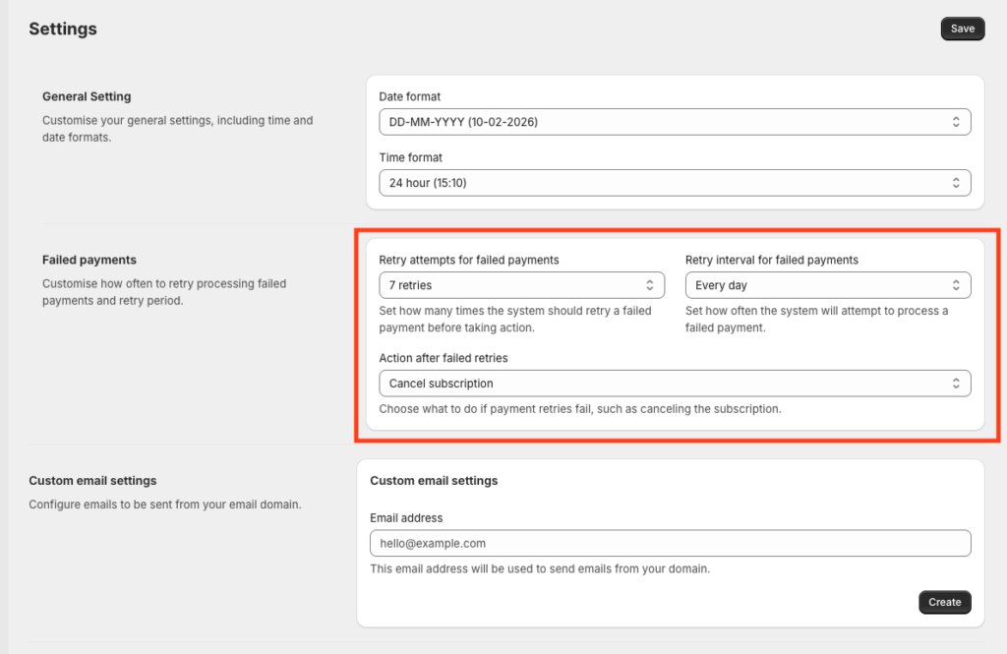Click the chevron icon in retry interval select
The image size is (1007, 654).
[956, 285]
